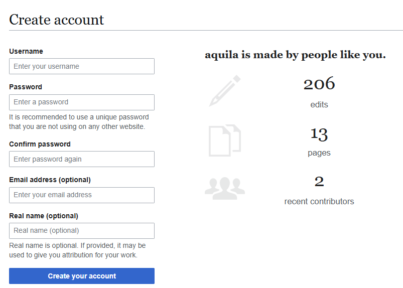The image size is (403, 288).
Task: Click the pages document icon
Action: [225, 140]
